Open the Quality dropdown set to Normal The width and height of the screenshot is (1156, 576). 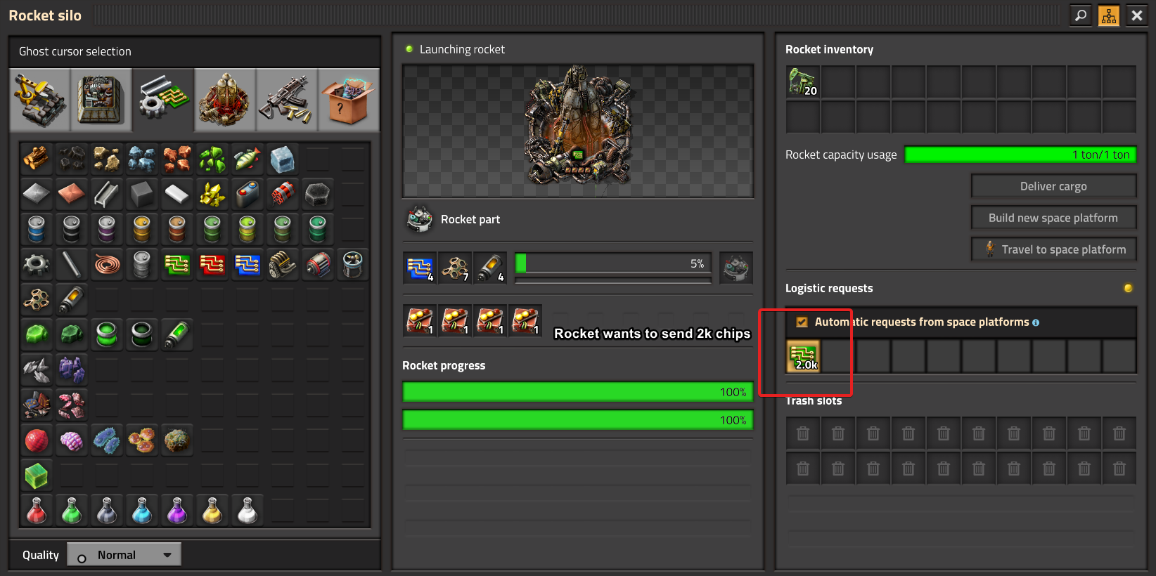[124, 555]
